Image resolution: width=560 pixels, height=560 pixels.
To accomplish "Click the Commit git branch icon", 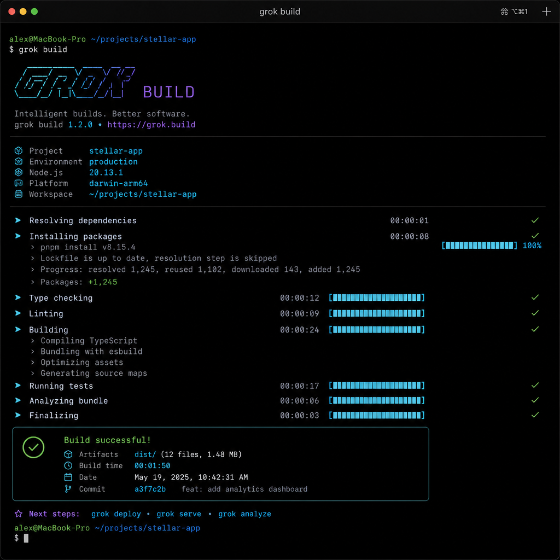I will point(68,489).
